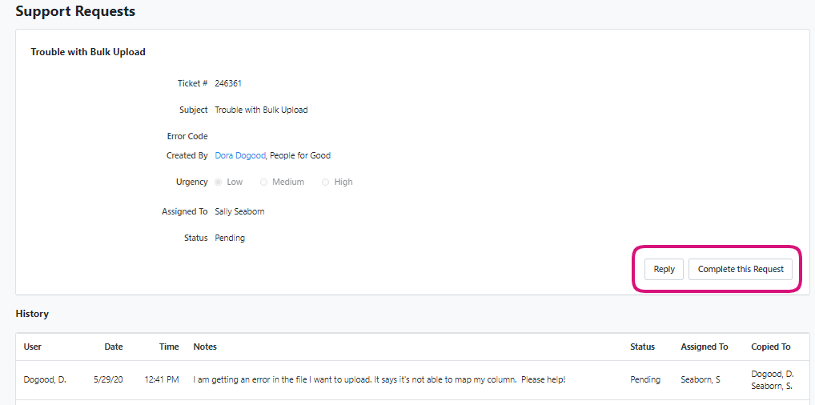
Task: Set urgency to High
Action: [x=325, y=182]
